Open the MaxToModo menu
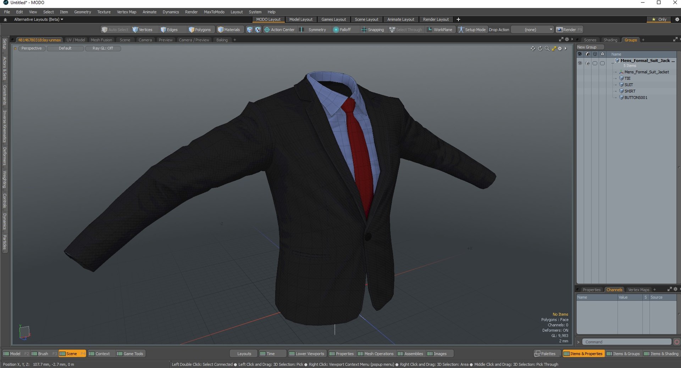 tap(214, 12)
